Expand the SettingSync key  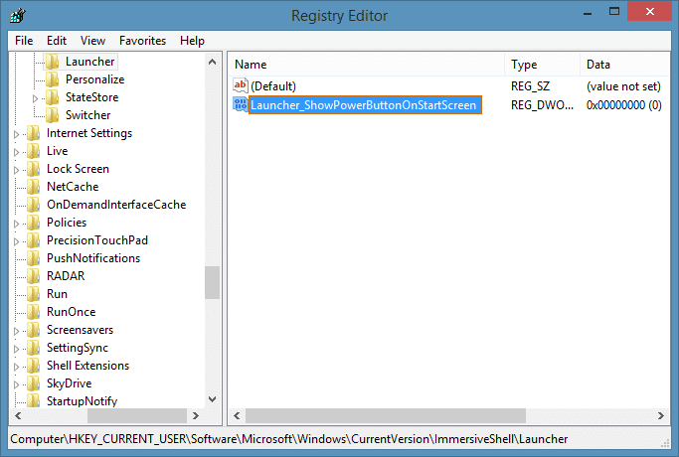(x=17, y=349)
